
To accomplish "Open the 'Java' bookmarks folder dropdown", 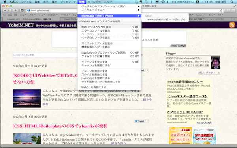I will (x=41, y=15).
